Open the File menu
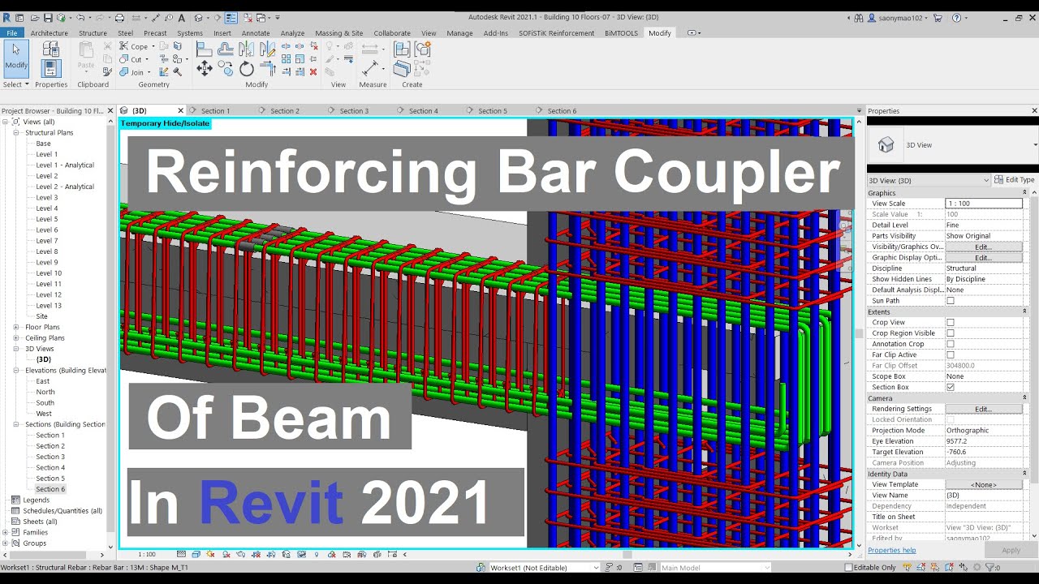 12,33
